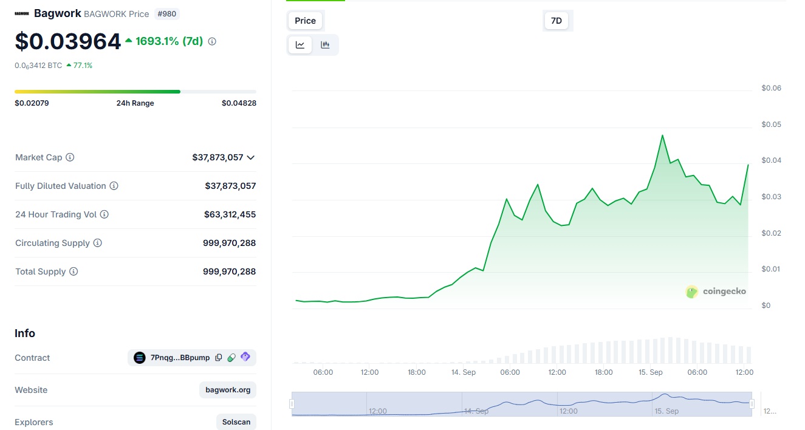Screen dimensions: 805x430
Task: Select the 7D time range tab
Action: (557, 21)
